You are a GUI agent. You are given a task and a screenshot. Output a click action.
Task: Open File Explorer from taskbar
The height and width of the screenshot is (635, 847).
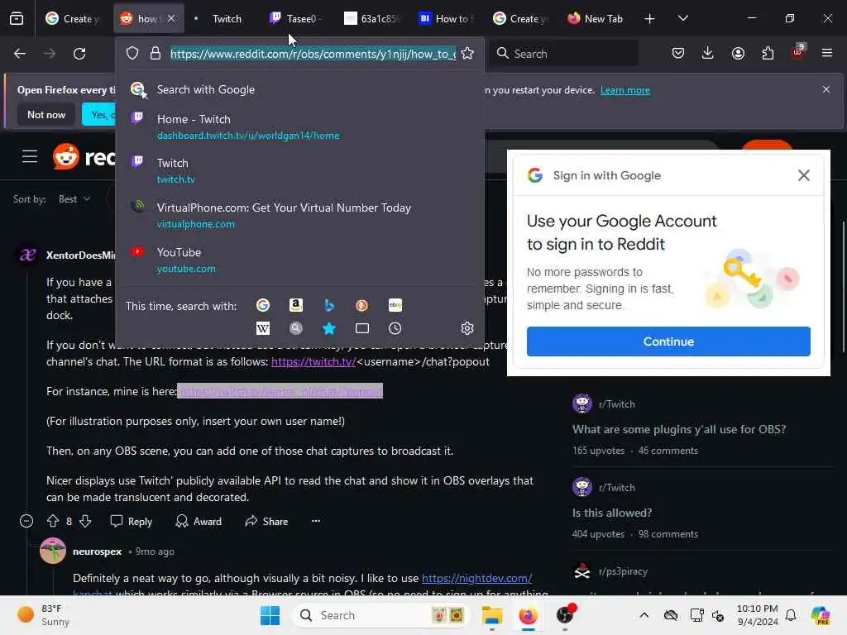coord(492,615)
